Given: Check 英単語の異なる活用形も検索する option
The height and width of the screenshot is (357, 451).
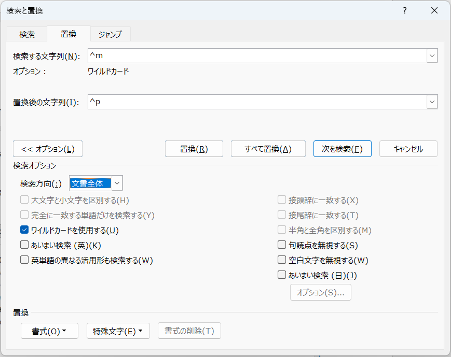Looking at the screenshot, I should tap(24, 260).
